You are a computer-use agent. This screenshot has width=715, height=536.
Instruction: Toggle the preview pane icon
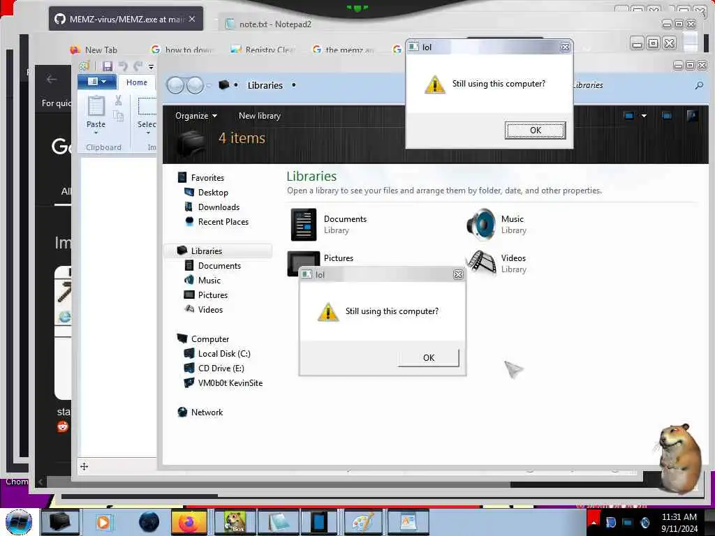(667, 116)
